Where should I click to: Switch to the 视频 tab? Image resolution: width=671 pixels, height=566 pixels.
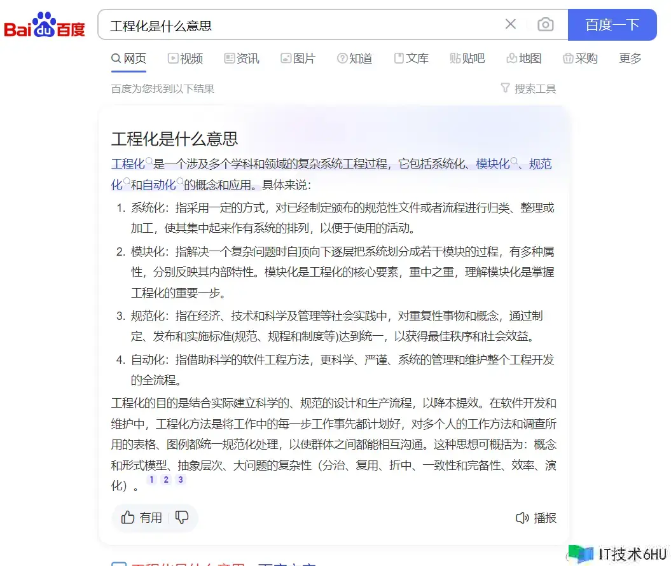(185, 59)
